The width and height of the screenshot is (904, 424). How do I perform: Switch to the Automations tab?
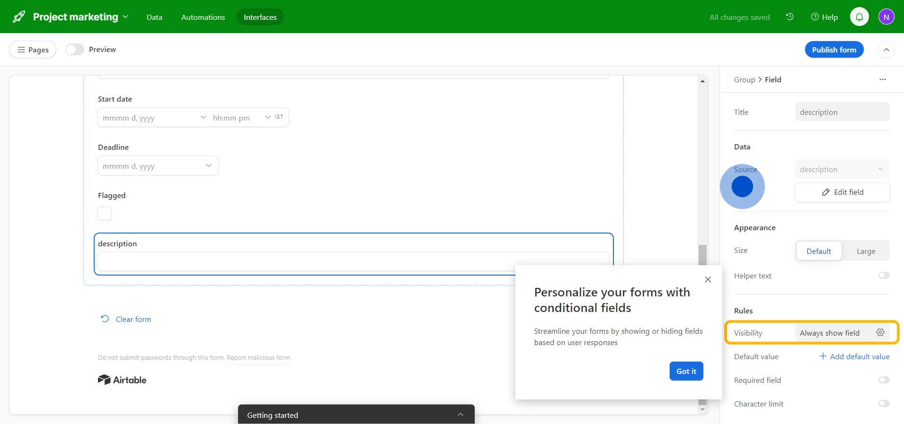click(x=203, y=17)
